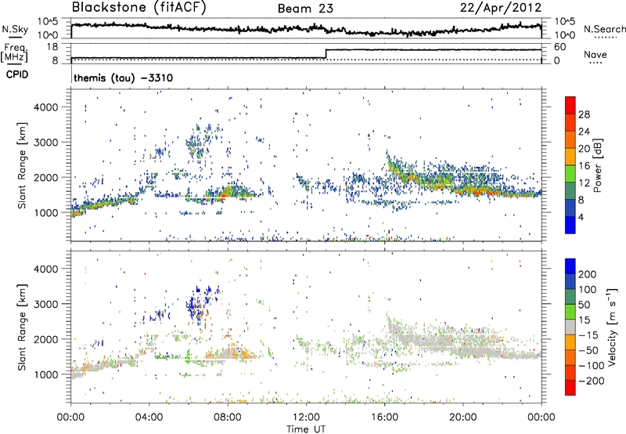Click the 'Blackstone (fitACF)' title
Screen dimensions: 626x434
pyautogui.click(x=139, y=7)
